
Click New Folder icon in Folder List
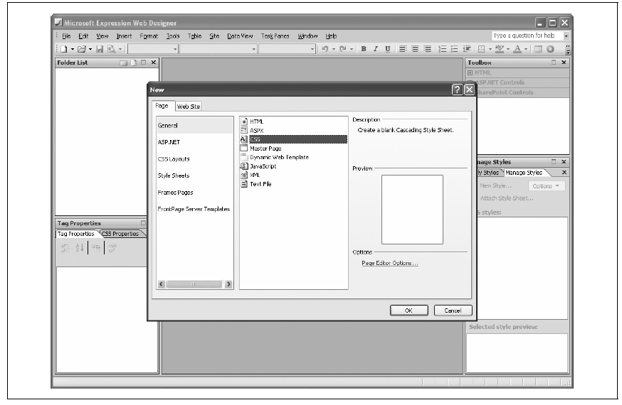[x=124, y=63]
